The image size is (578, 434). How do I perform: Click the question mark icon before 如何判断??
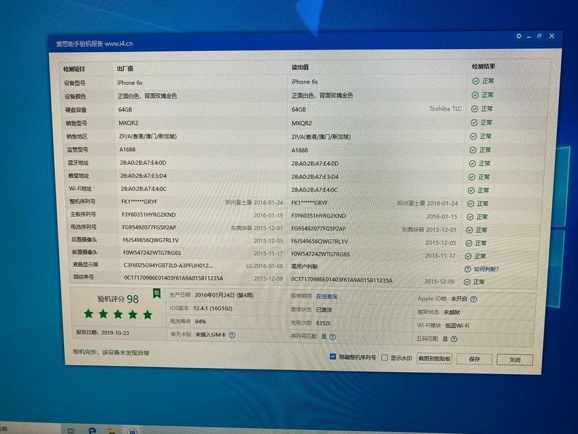coord(467,269)
